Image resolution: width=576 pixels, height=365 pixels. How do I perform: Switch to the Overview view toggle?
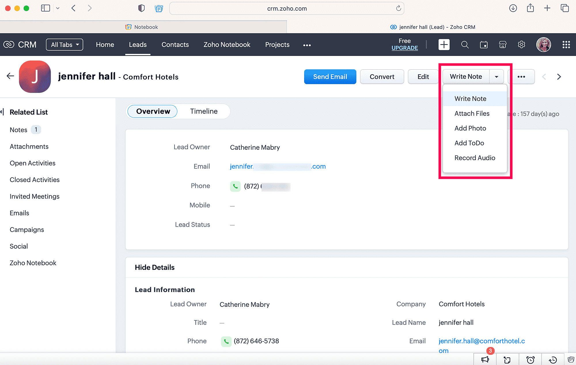click(x=153, y=111)
